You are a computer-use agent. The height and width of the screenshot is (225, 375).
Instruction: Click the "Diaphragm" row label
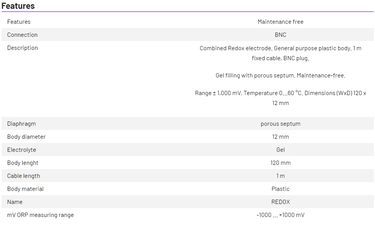(x=21, y=124)
